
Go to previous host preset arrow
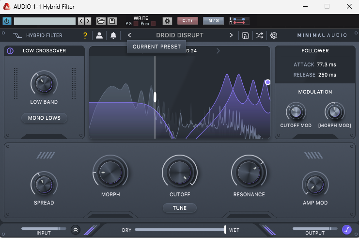click(x=81, y=21)
